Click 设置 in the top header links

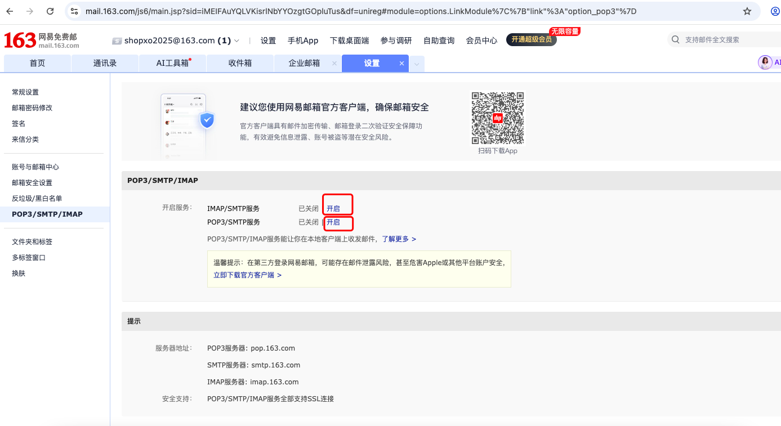tap(268, 41)
